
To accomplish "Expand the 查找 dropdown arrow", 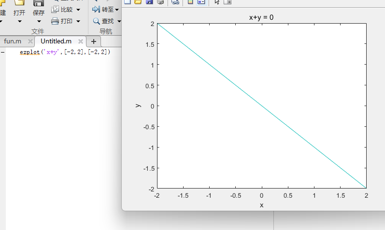I will pos(119,21).
